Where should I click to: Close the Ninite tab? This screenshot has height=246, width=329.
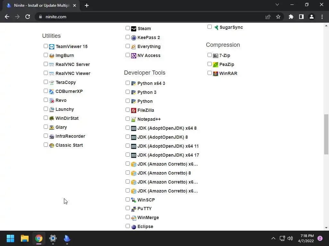(75, 5)
